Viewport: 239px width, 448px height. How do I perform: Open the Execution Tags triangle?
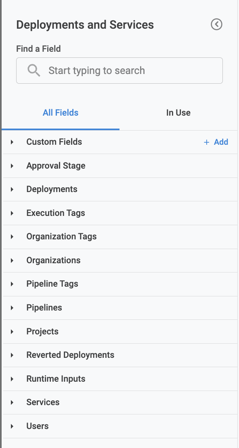click(x=12, y=213)
